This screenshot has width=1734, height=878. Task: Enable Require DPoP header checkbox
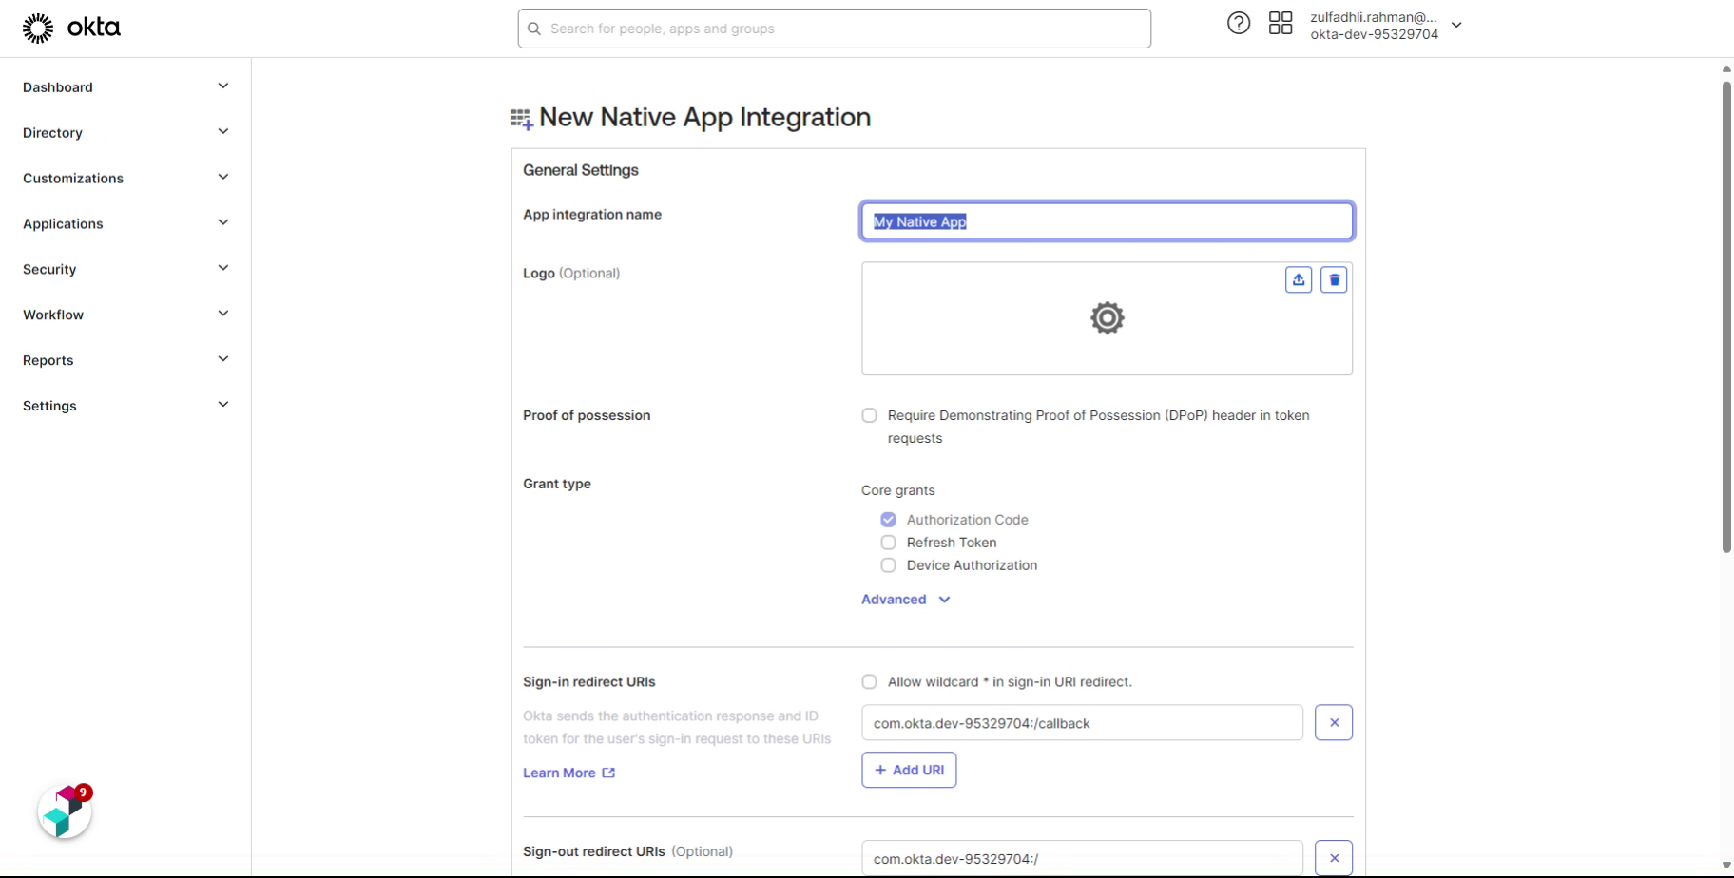[x=869, y=415]
